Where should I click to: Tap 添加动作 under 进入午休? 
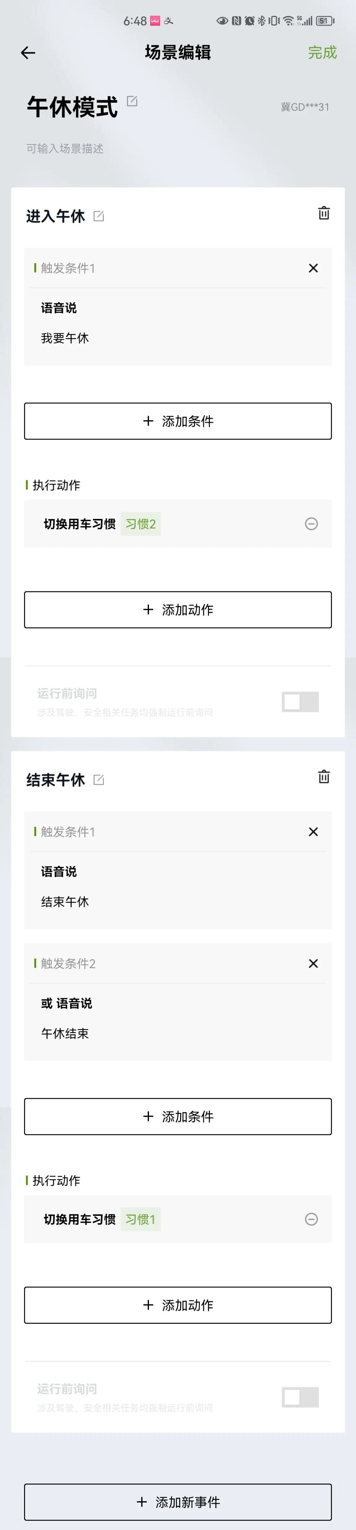tap(178, 609)
